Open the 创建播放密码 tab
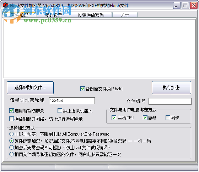199x172 pixels. pos(91,15)
